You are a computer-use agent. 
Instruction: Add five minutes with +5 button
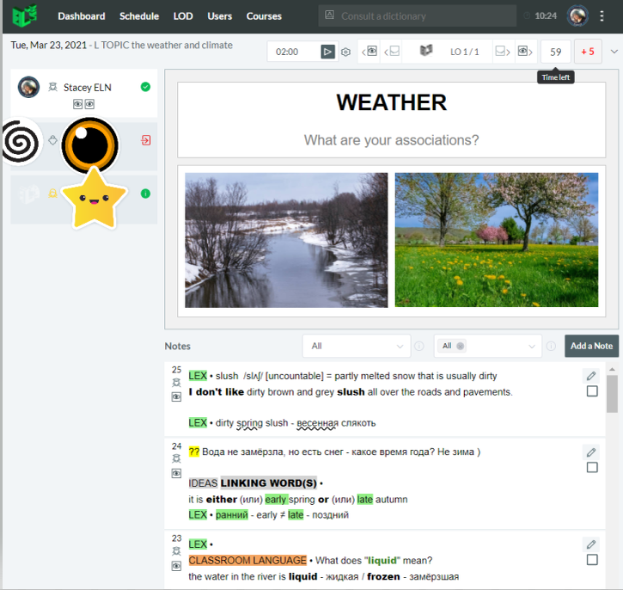[588, 52]
